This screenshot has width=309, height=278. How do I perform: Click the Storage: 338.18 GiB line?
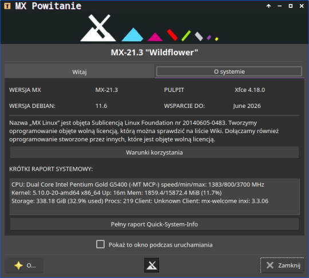[x=140, y=201]
